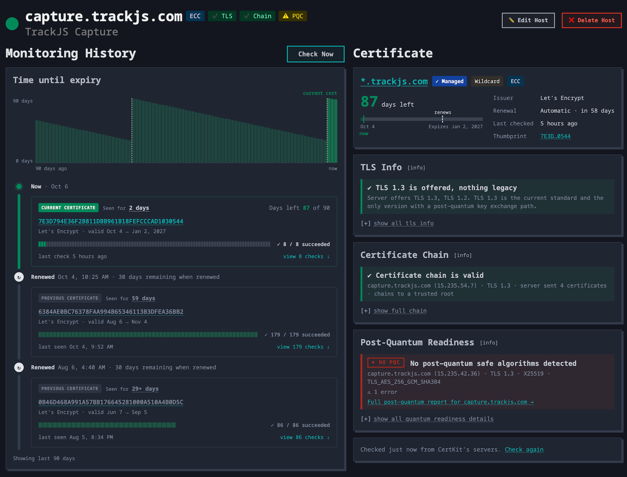Open the *.trackjs.com certificate link
This screenshot has height=477, width=627.
point(394,81)
